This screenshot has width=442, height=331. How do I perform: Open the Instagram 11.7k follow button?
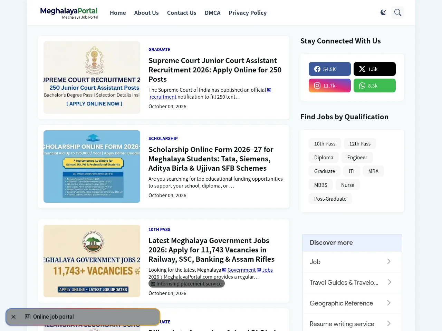click(330, 86)
